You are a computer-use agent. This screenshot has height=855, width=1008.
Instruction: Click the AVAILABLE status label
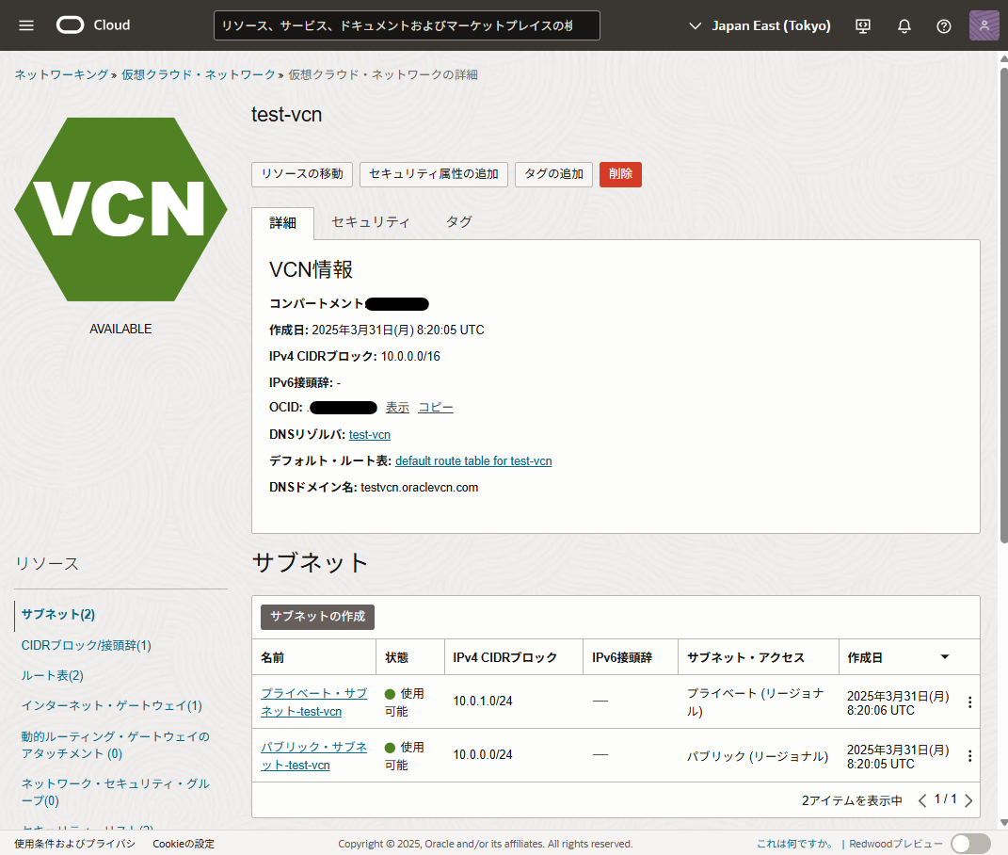click(120, 329)
